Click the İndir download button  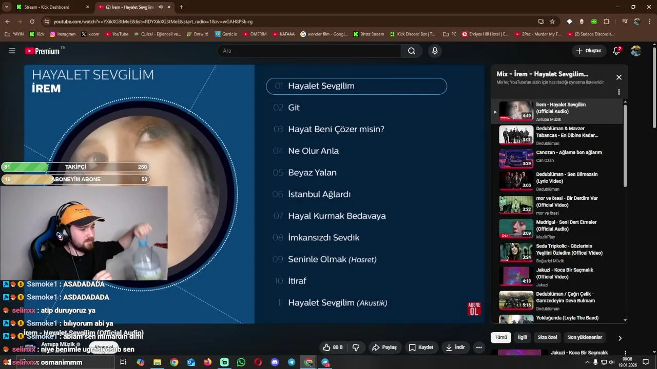(x=455, y=347)
